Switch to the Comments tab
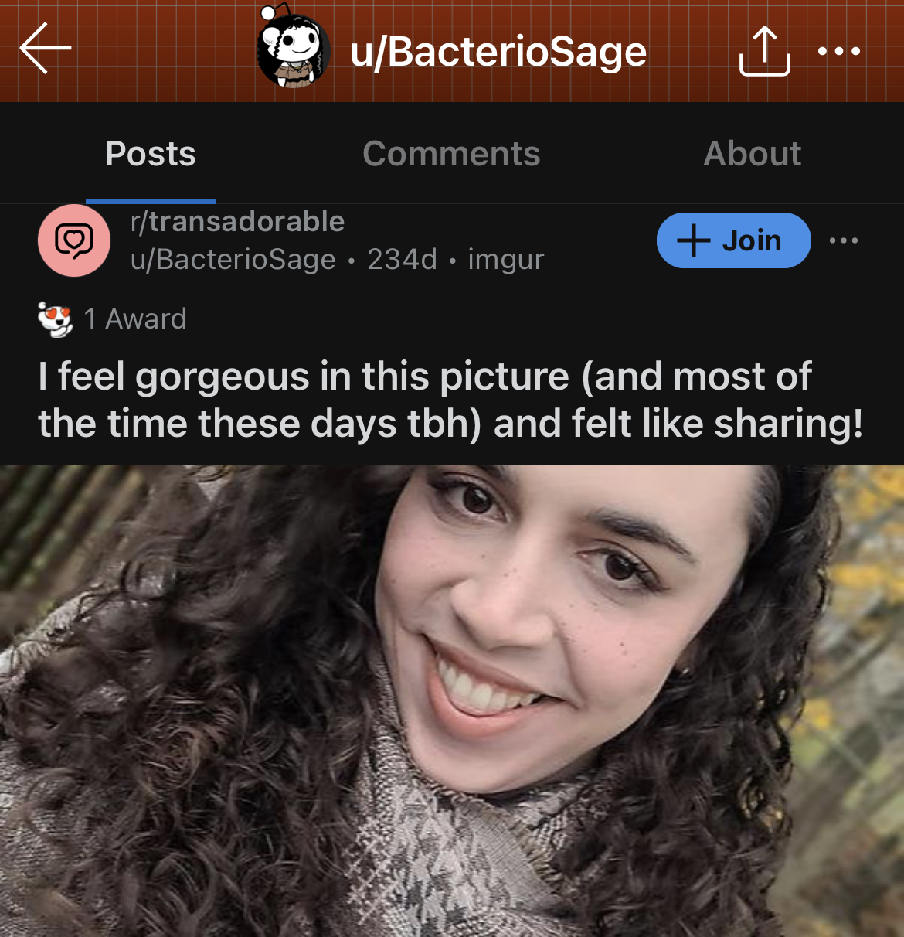 click(451, 153)
